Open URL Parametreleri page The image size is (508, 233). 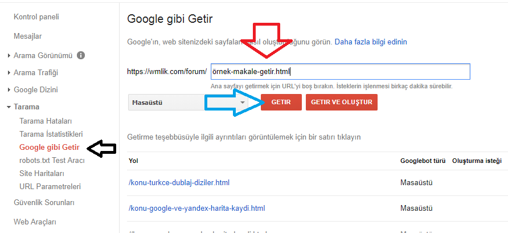coord(50,186)
